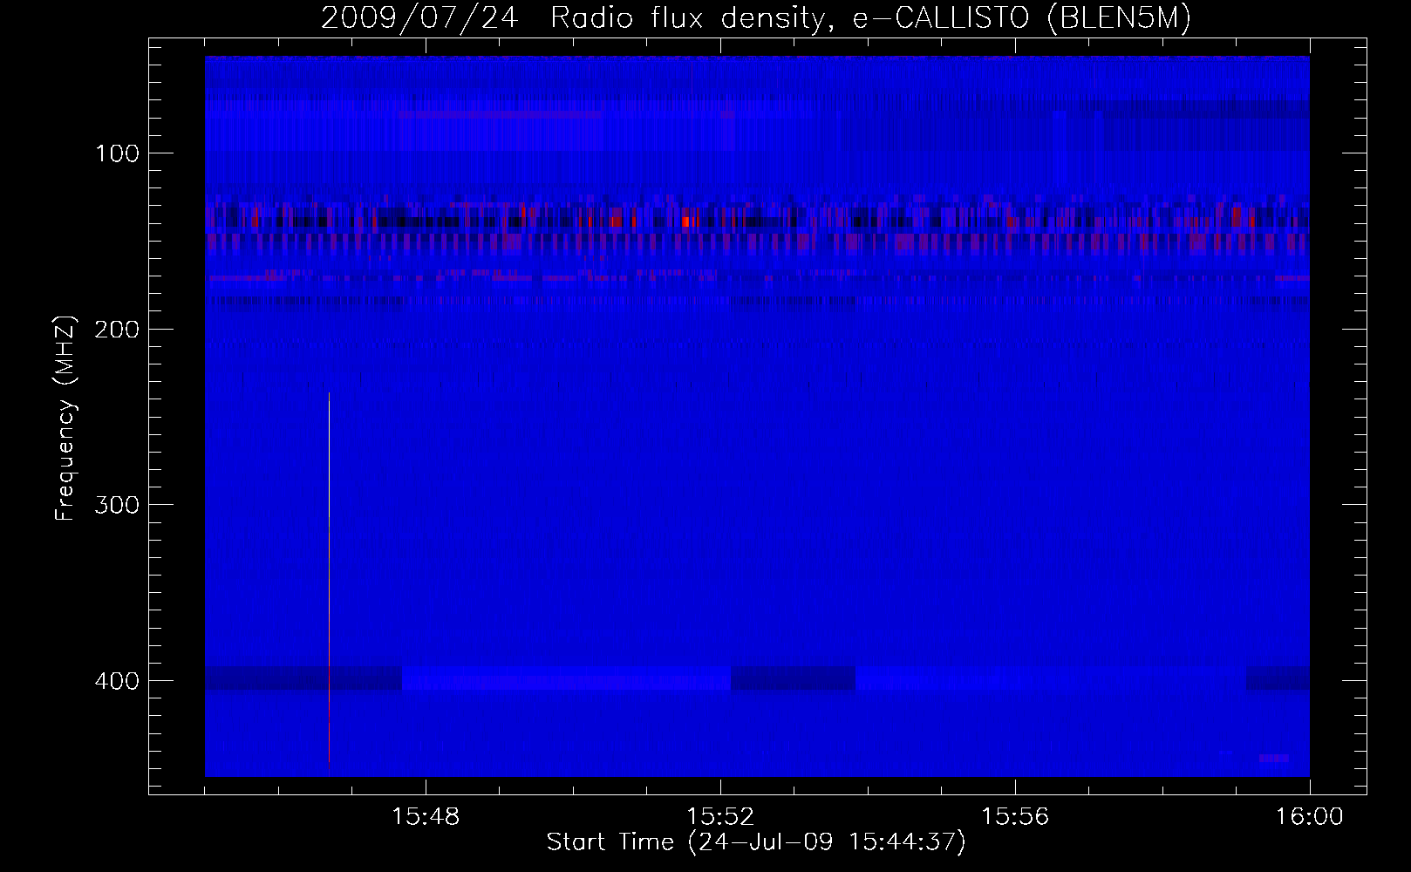Click the 15:56 time tick label
The height and width of the screenshot is (872, 1411).
[1015, 817]
